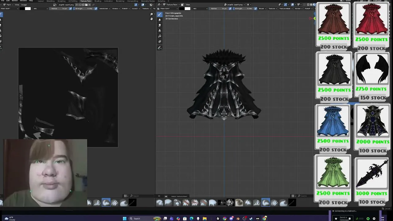
Task: Select the sparkle texture brush in viewport shelf
Action: tap(230, 203)
